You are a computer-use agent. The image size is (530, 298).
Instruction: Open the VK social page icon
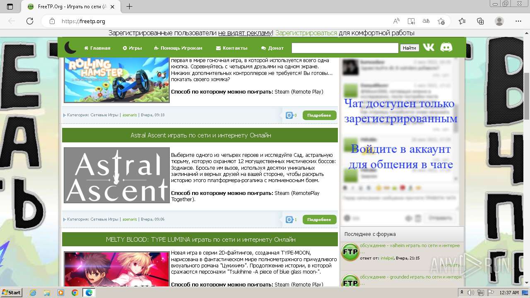(x=429, y=47)
